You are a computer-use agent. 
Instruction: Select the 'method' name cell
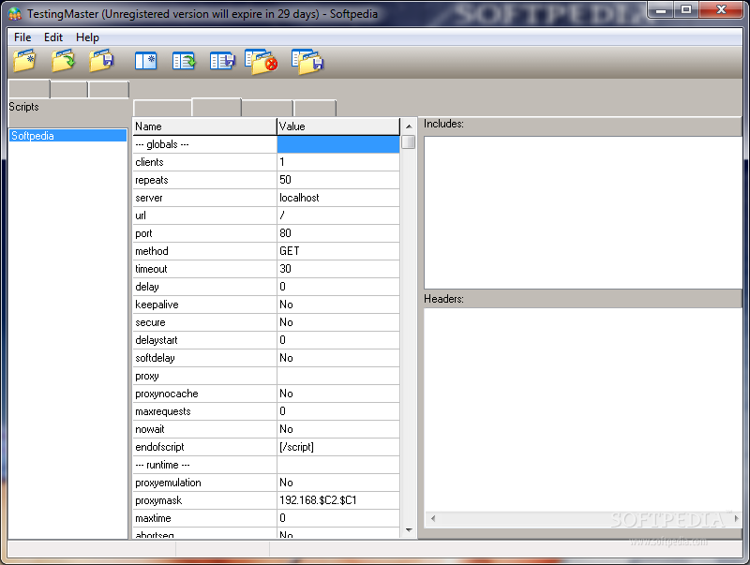pos(204,251)
